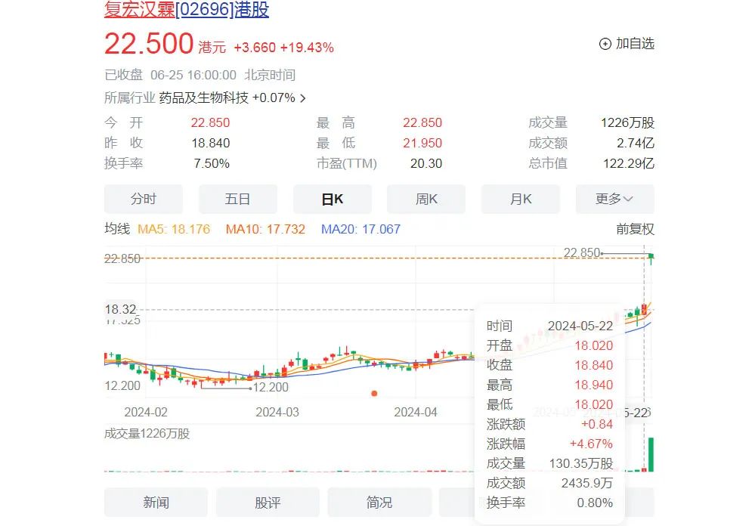Screen dimensions: 755x526
Task: Open the 新闻 section
Action: tap(156, 503)
